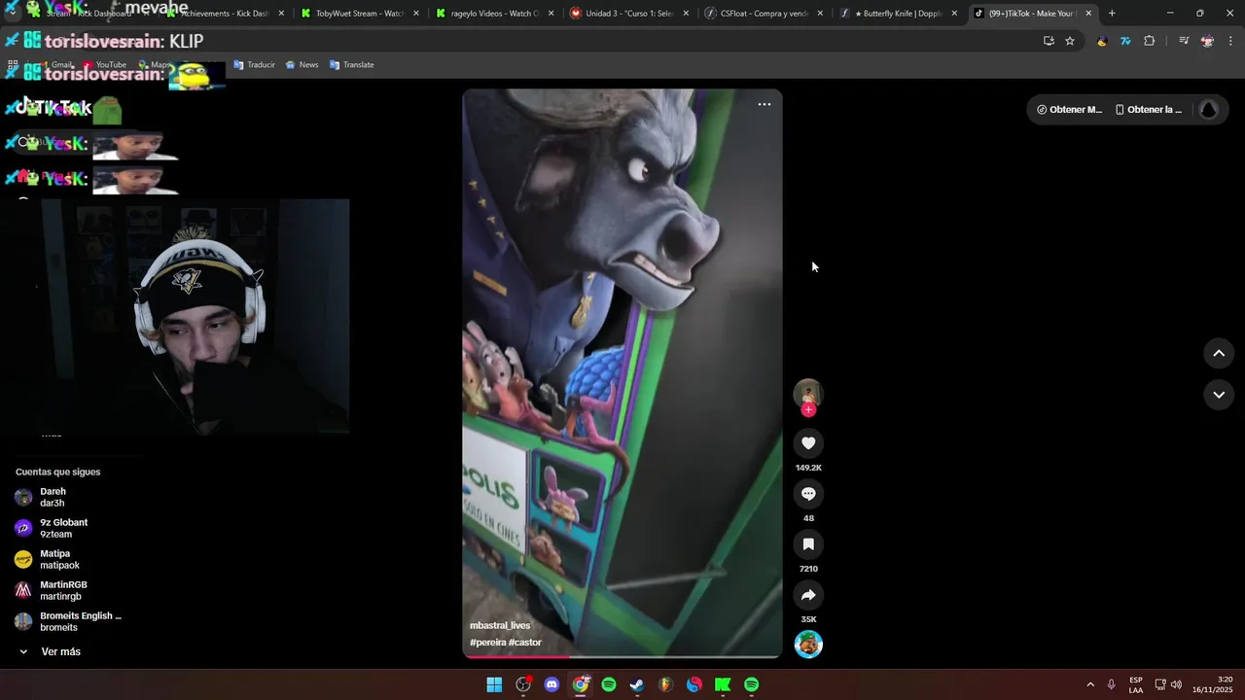
Task: Open the YouTube bookmark
Action: (x=105, y=65)
